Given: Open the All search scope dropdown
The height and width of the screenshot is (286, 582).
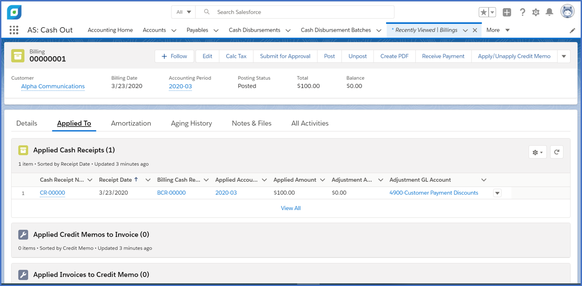Looking at the screenshot, I should click(x=183, y=12).
